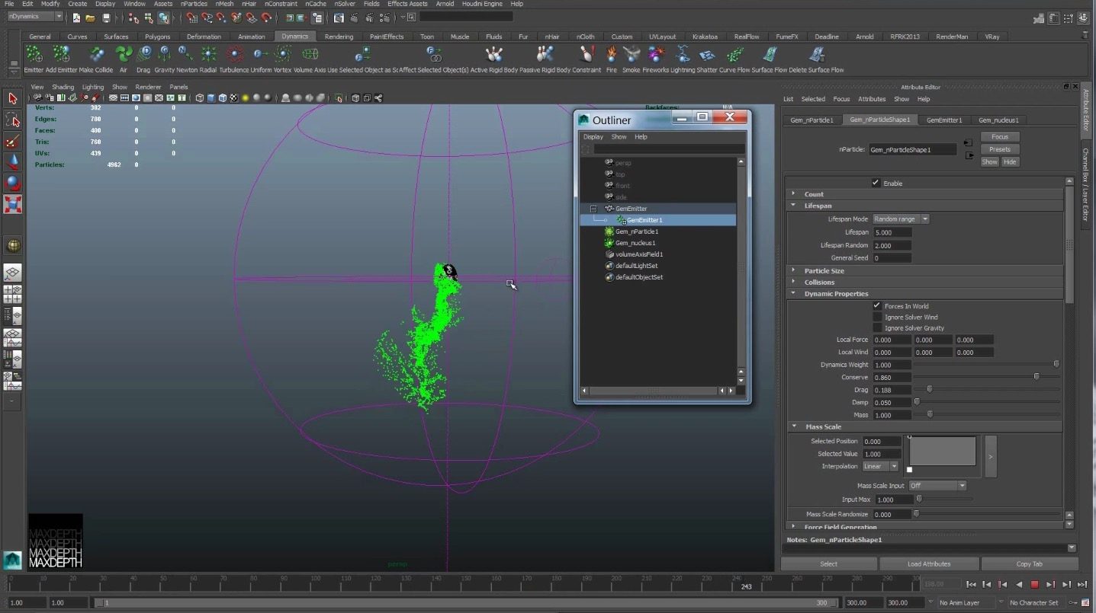Open the nDynamics menu set dropdown

(35, 17)
